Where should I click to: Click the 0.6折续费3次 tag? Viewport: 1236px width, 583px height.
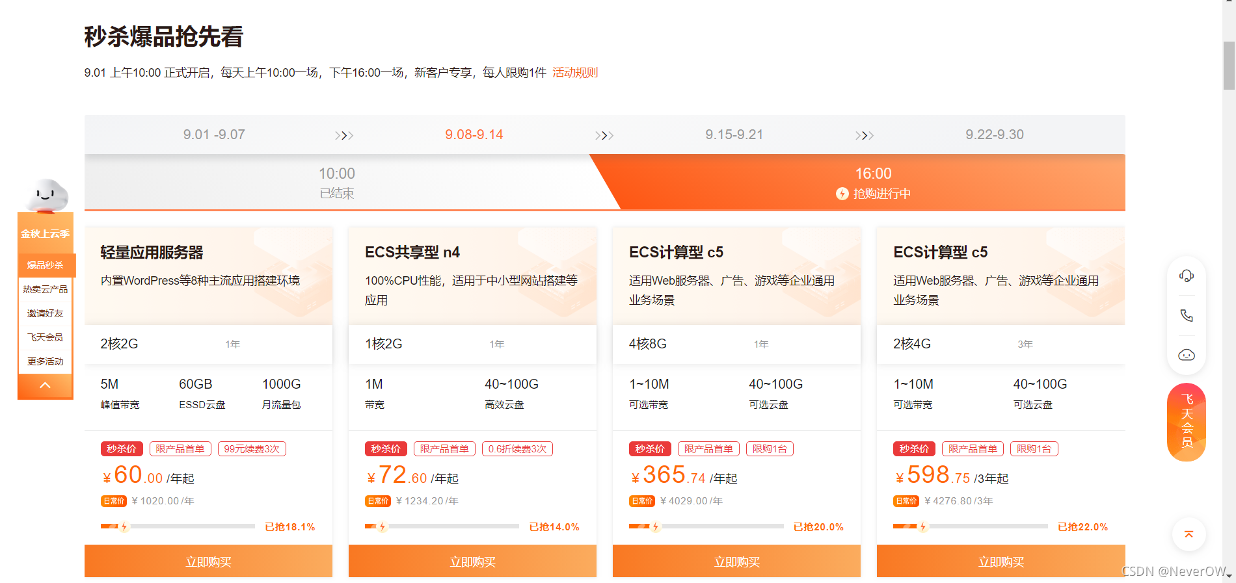click(x=517, y=449)
